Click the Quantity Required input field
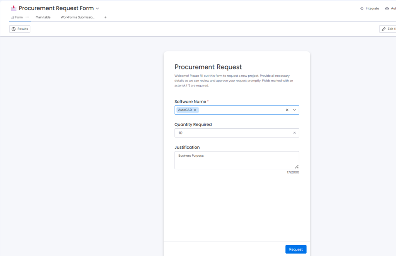Viewport: 396px width, 256px height. coord(232,133)
